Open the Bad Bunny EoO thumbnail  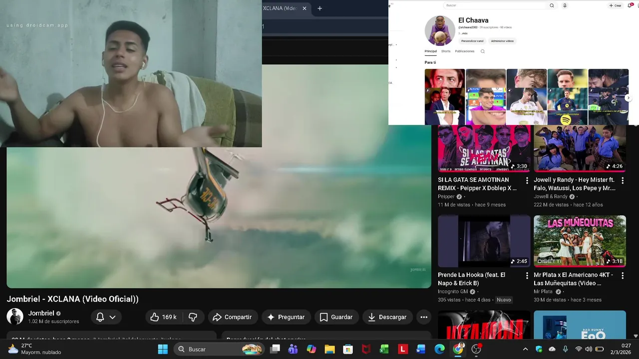pyautogui.click(x=580, y=325)
